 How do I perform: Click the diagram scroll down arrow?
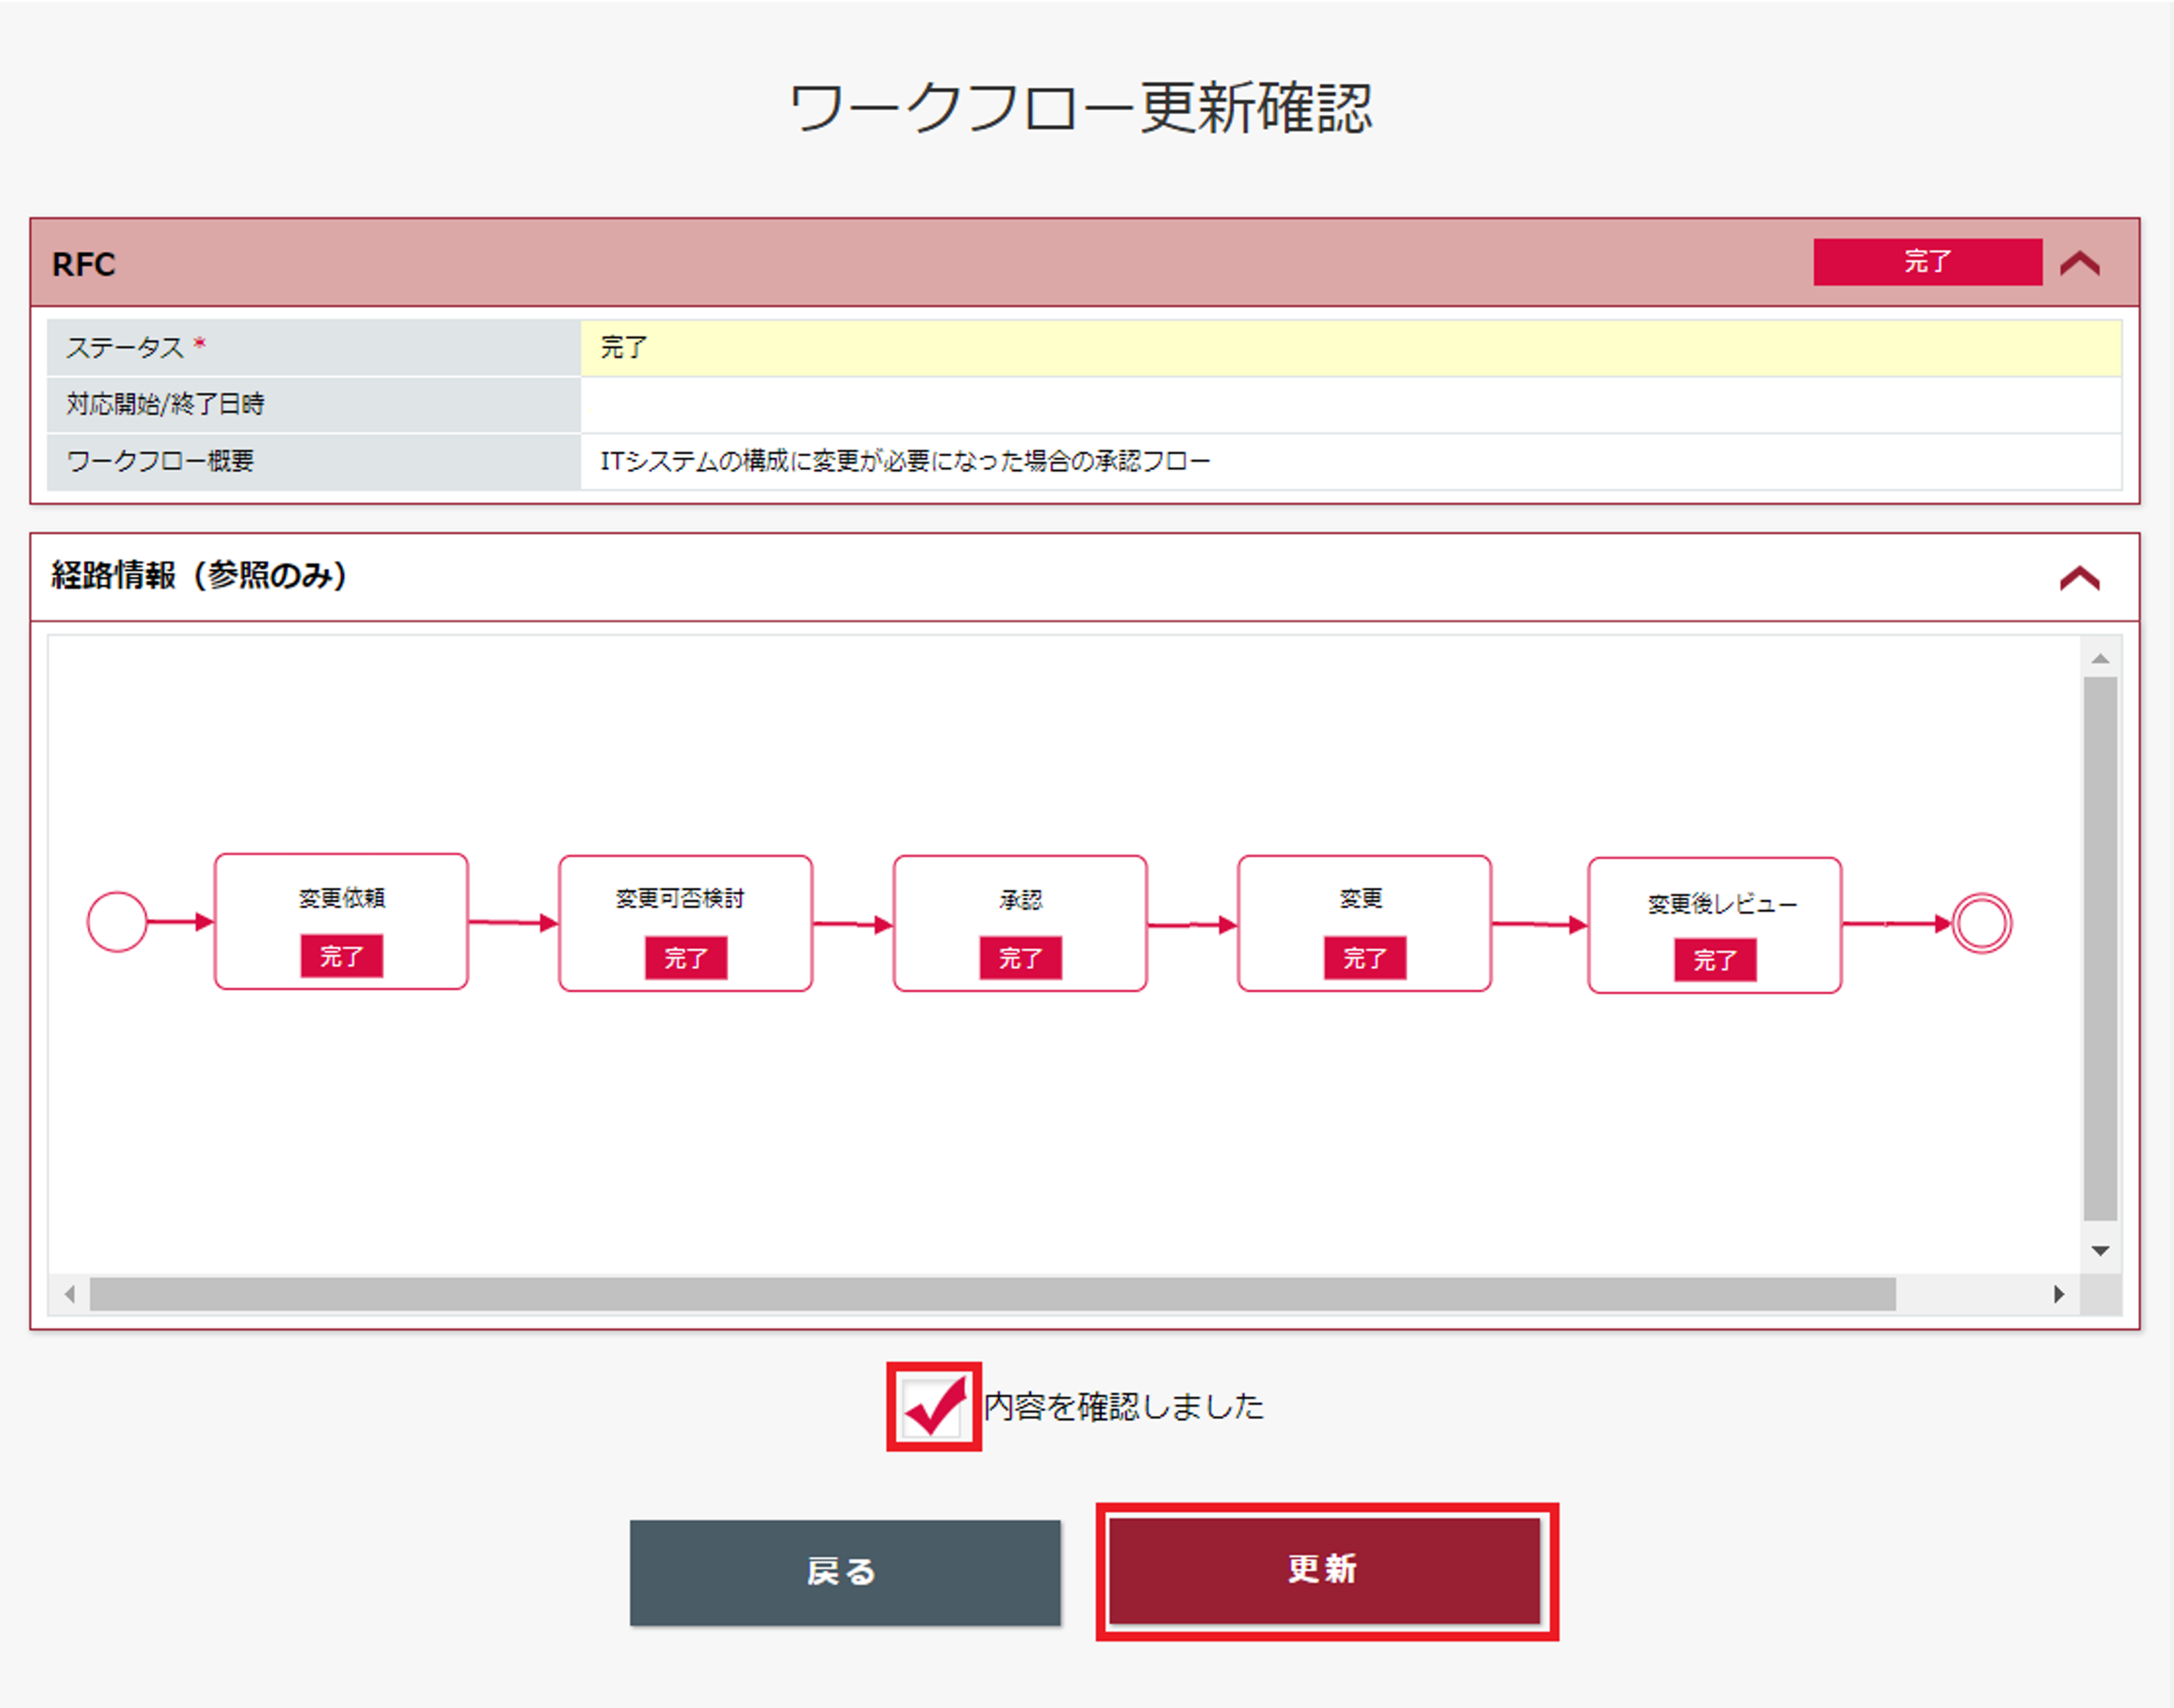point(2100,1250)
